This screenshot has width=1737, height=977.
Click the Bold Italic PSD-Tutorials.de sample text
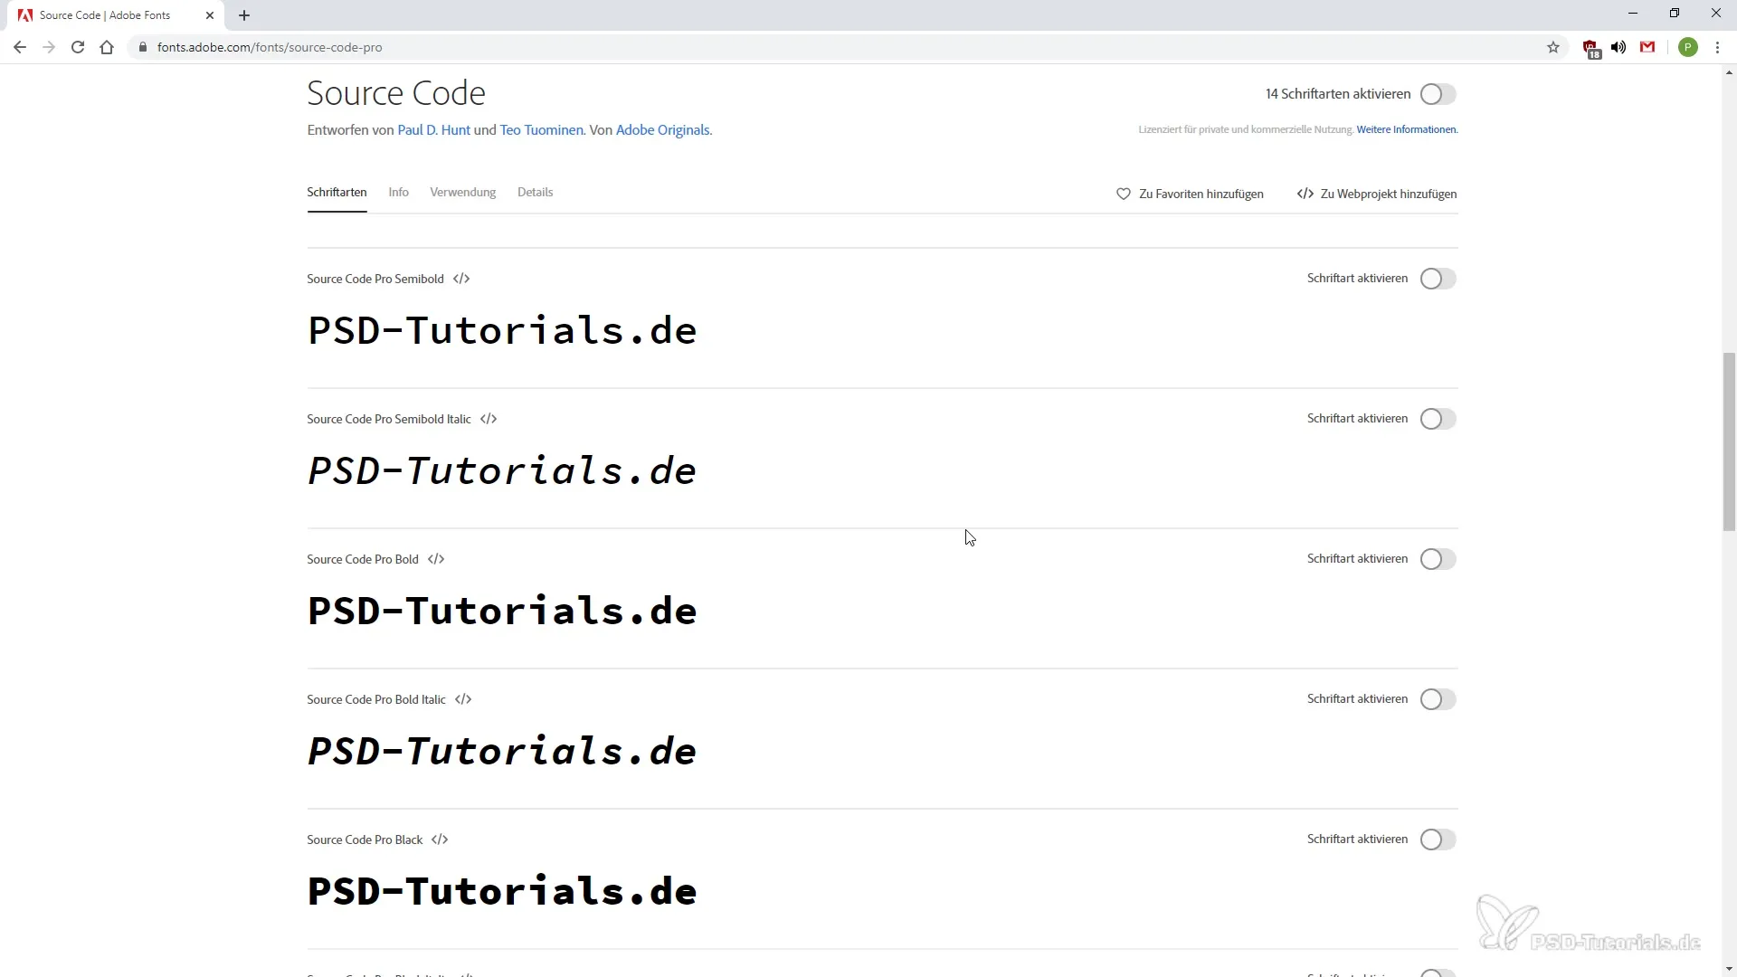pos(502,752)
